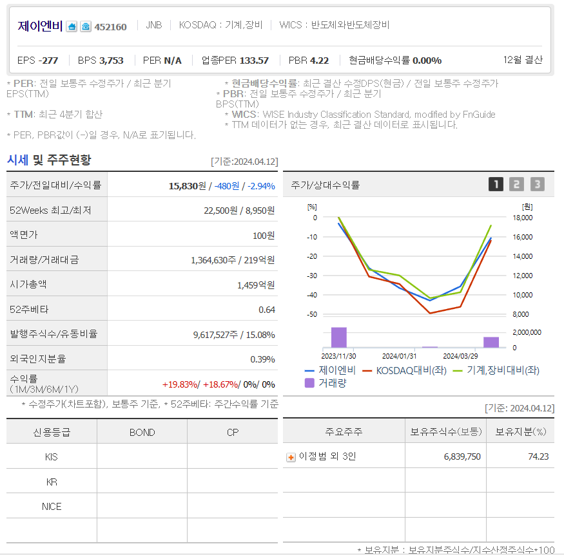Viewport: 564px width, 555px height.
Task: Click the purple 거래량 legend square
Action: coord(309,383)
